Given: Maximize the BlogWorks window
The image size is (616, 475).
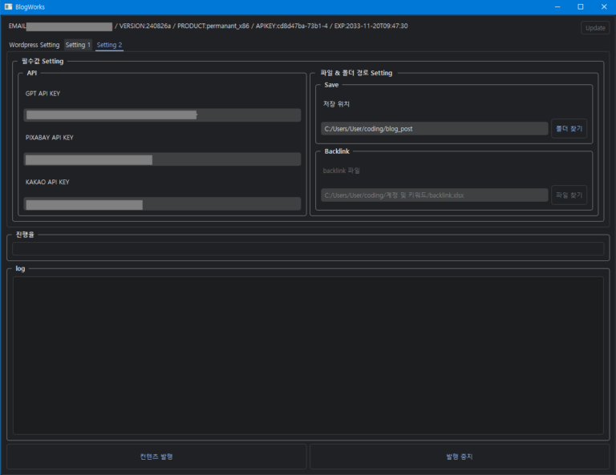Looking at the screenshot, I should [581, 6].
